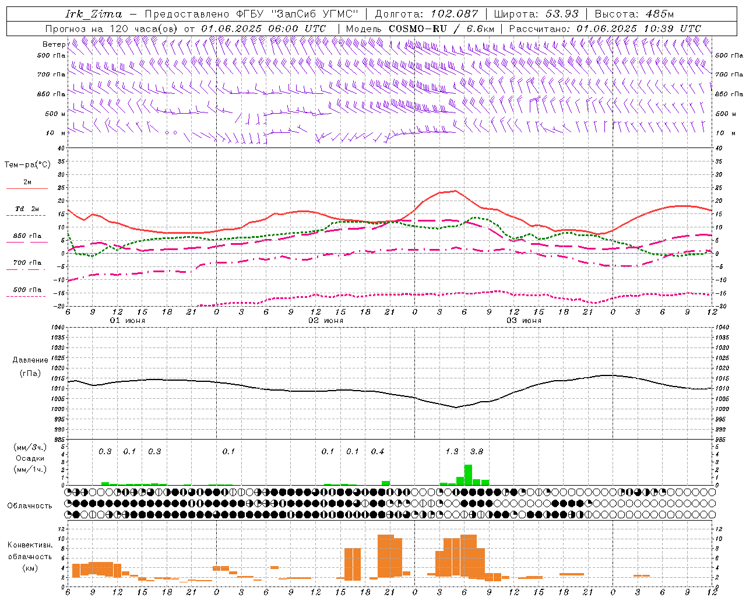Image resolution: width=746 pixels, height=597 pixels.
Task: Click the 'Высота: 485м' header field
Action: (634, 14)
